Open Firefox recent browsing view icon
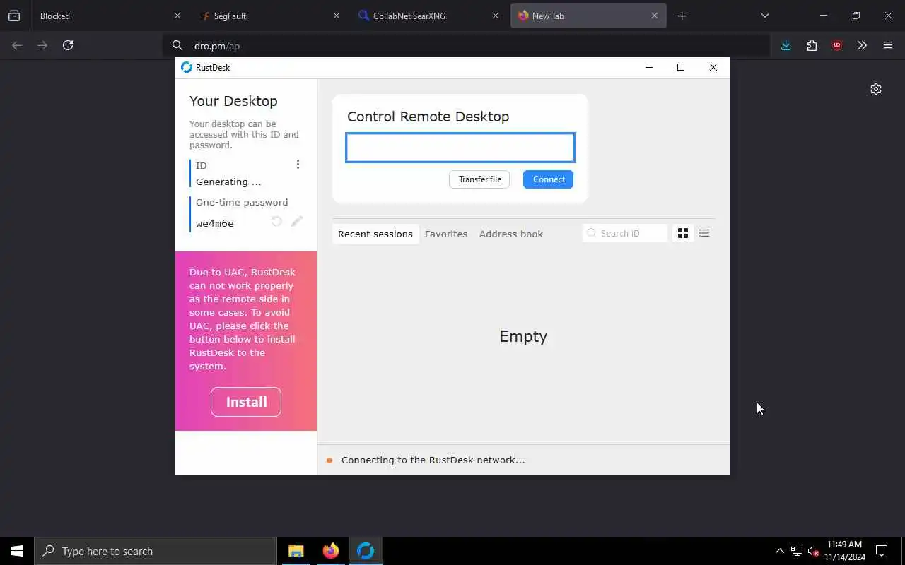The image size is (905, 565). [14, 16]
